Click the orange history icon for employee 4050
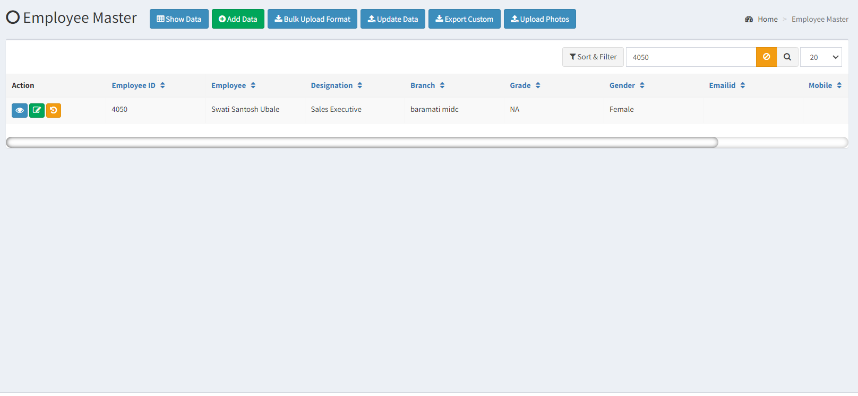The height and width of the screenshot is (396, 858). point(54,110)
